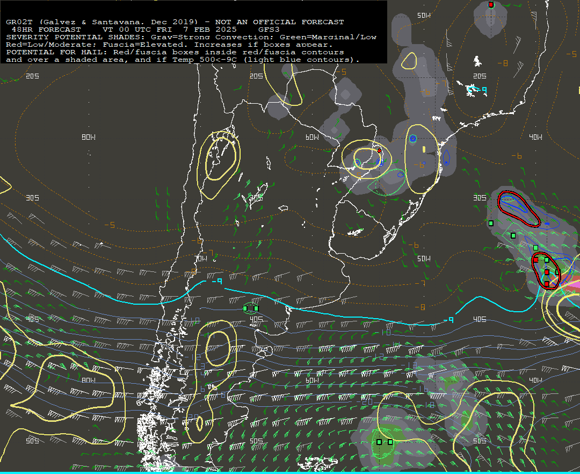Click the orange "-5" label off the Chilean coast
The width and height of the screenshot is (580, 474).
pyautogui.click(x=110, y=225)
